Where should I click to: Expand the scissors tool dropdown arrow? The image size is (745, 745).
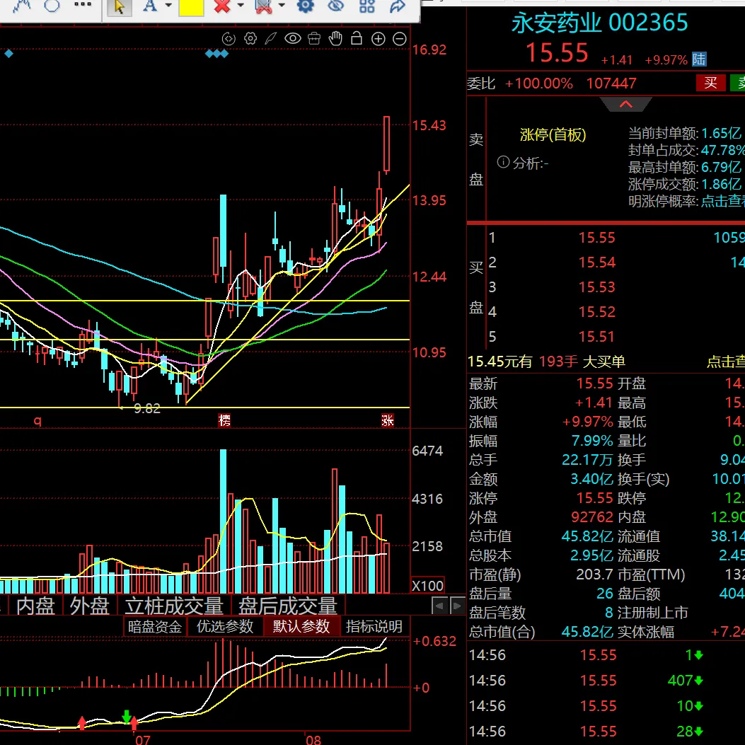tap(282, 6)
